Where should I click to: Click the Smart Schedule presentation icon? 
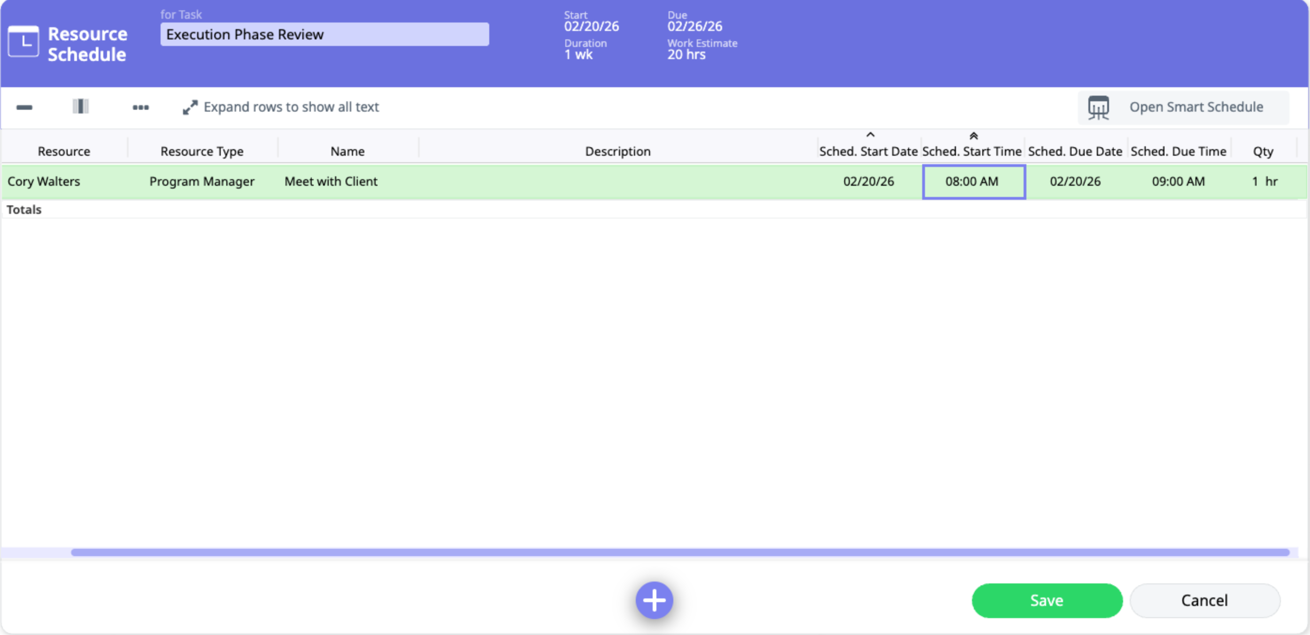[1098, 107]
